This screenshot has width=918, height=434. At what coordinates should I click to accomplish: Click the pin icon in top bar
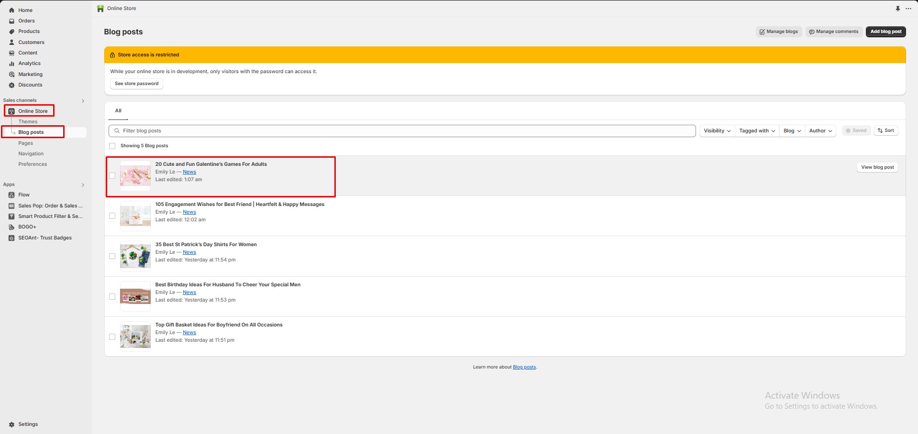tap(897, 9)
